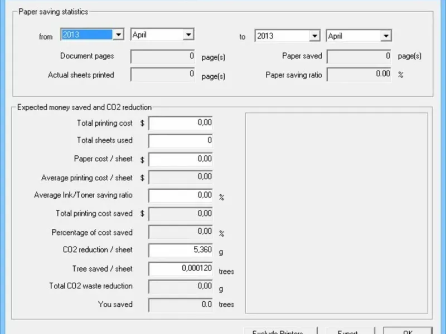The height and width of the screenshot is (334, 446).
Task: Click the Paper saved value field
Action: click(359, 57)
